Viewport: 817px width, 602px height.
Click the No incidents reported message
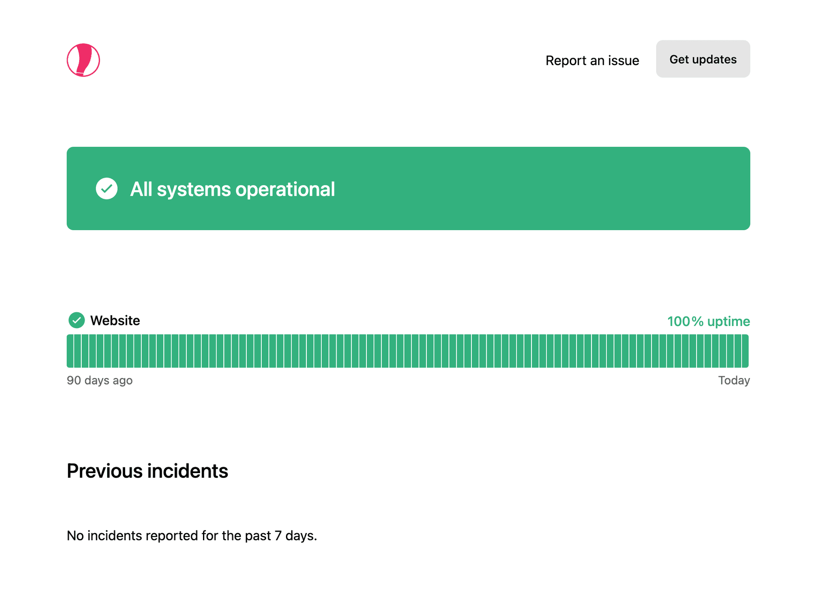[191, 536]
